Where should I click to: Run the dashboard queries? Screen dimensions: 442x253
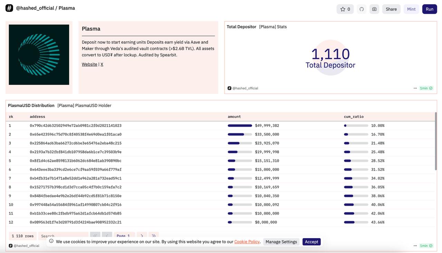pos(430,9)
